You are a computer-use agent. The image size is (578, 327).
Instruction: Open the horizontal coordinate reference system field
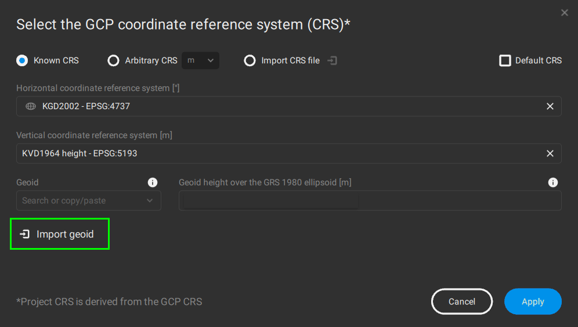coord(284,106)
